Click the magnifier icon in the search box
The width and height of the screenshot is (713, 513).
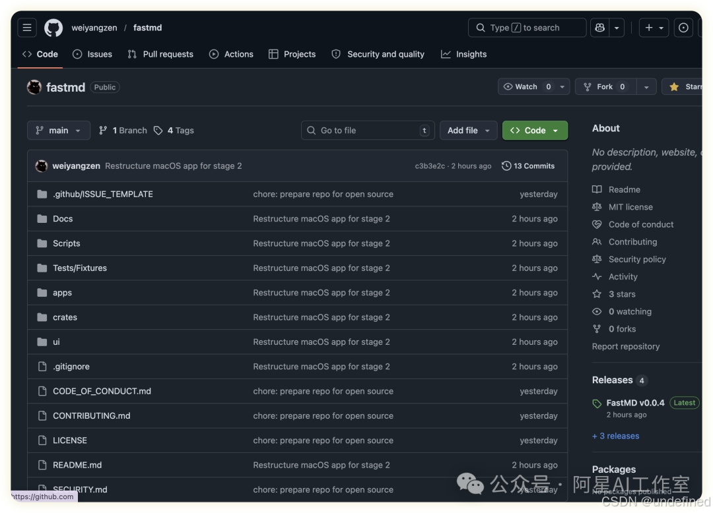pos(480,28)
